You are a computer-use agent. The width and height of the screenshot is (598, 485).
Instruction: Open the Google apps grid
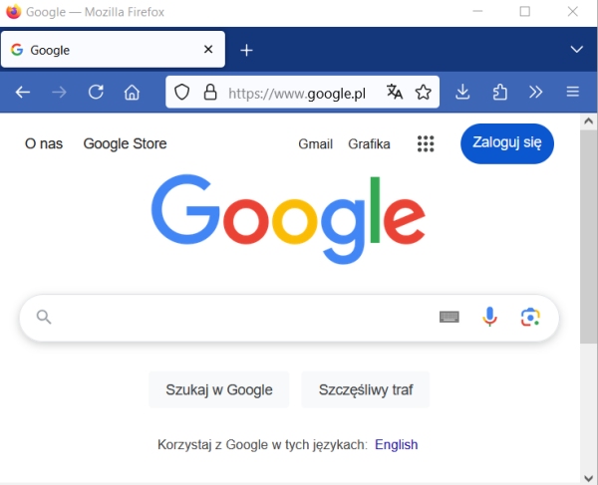click(x=426, y=144)
